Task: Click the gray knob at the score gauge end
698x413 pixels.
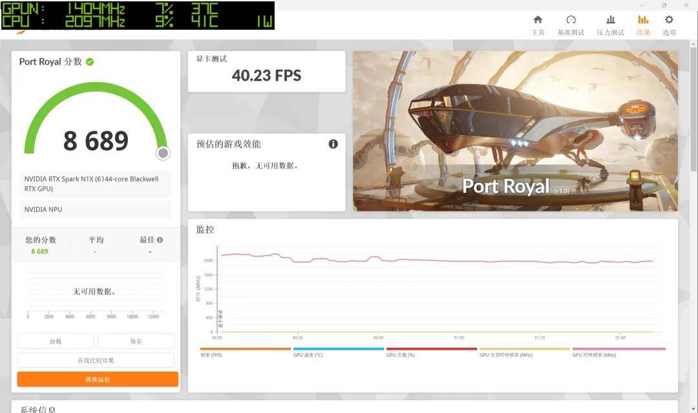Action: tap(164, 153)
